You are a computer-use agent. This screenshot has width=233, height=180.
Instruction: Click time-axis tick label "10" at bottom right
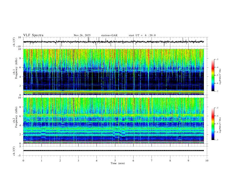[x=207, y=161]
